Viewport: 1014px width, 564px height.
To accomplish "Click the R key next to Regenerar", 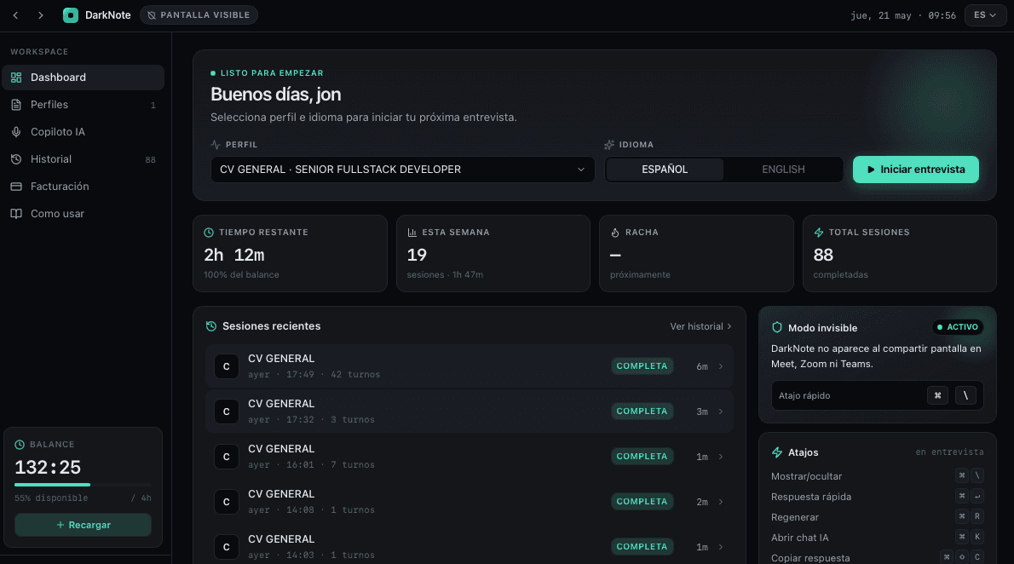I will (977, 516).
